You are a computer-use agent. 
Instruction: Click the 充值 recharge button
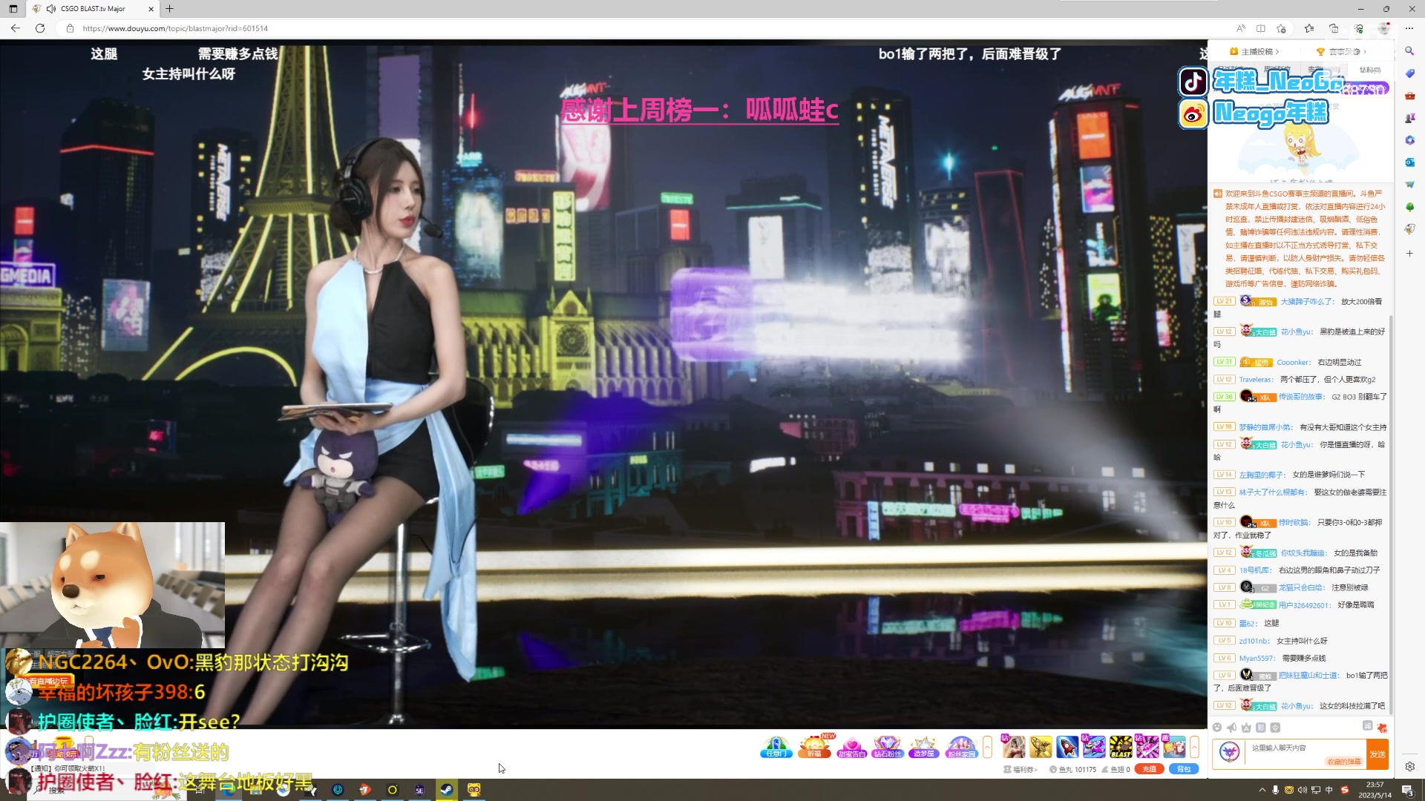coord(1149,769)
